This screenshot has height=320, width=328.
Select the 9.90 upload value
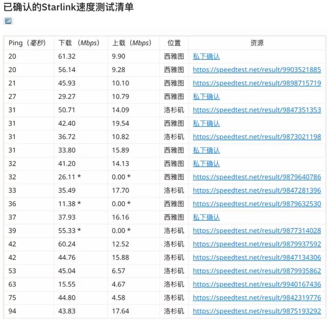tap(118, 56)
